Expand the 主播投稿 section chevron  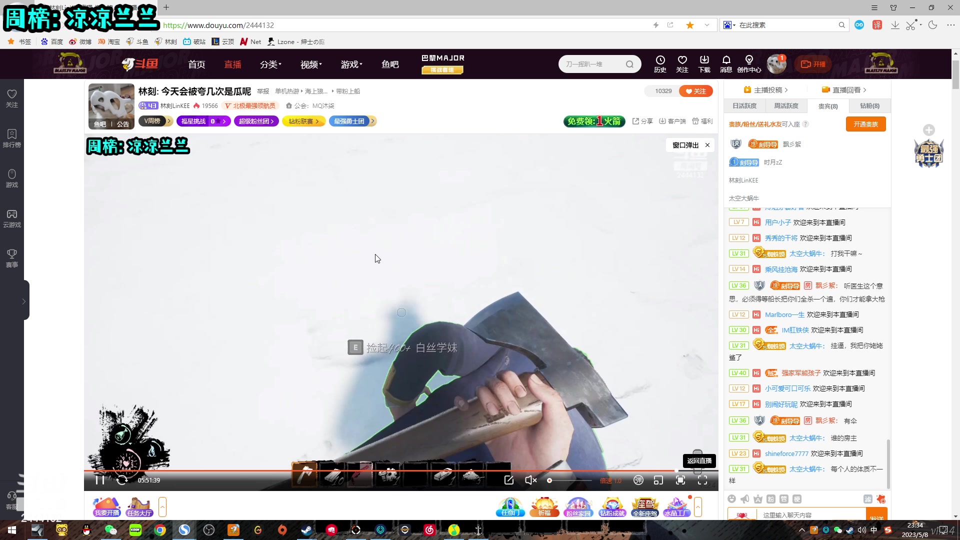click(786, 90)
